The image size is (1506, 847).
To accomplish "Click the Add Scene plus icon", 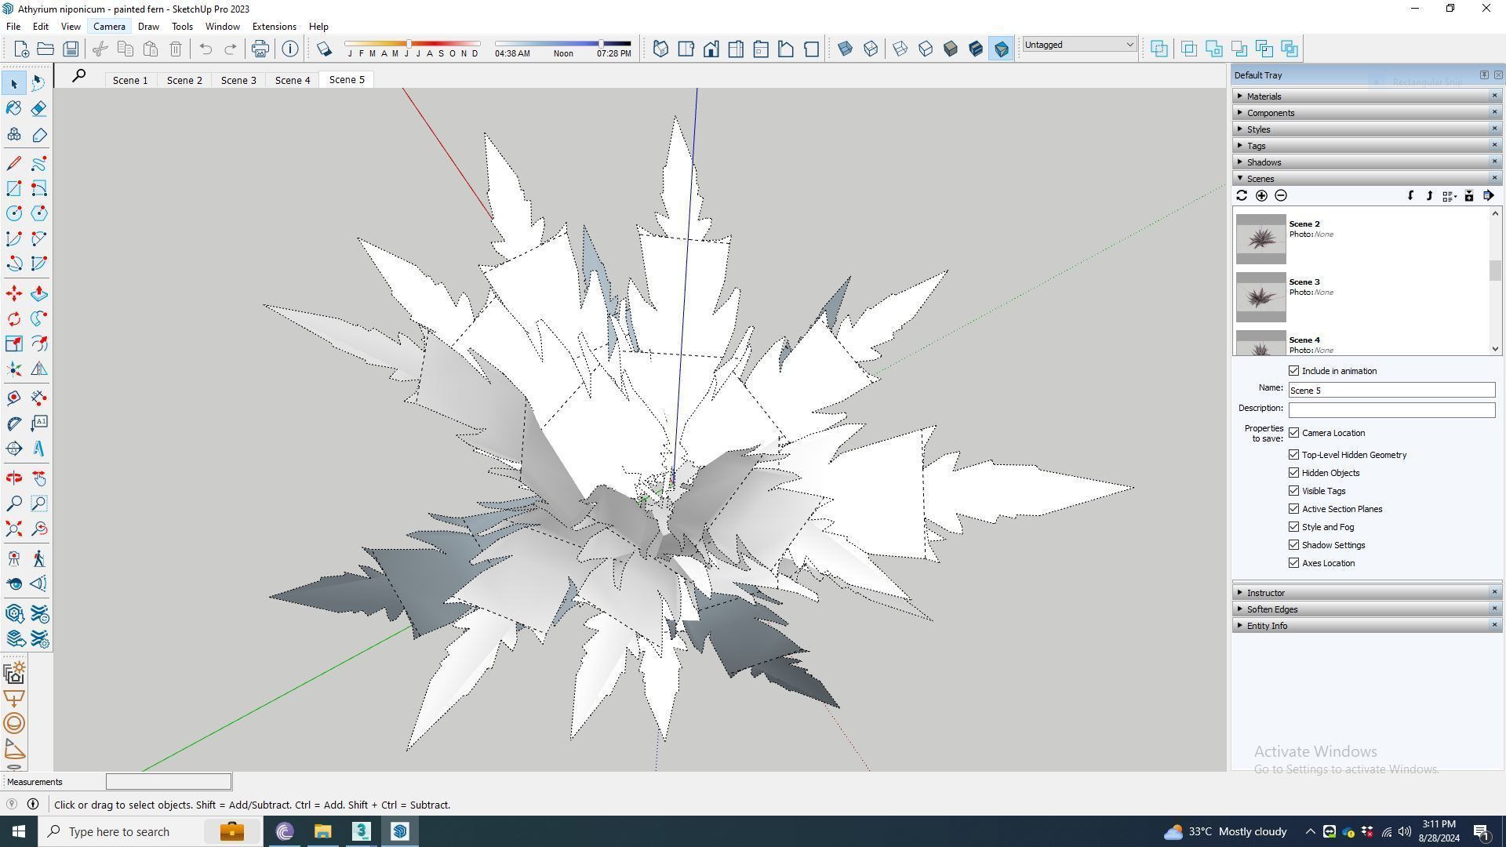I will pos(1261,196).
